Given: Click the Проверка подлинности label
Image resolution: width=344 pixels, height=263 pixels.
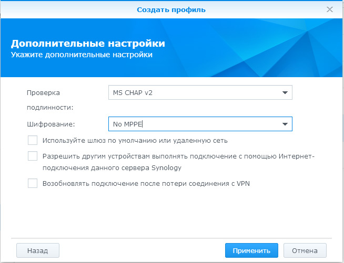Looking at the screenshot, I should 50,100.
